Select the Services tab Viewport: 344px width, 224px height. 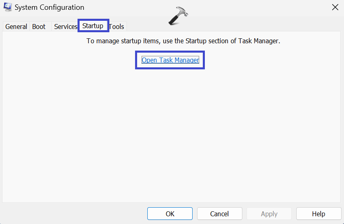point(65,27)
